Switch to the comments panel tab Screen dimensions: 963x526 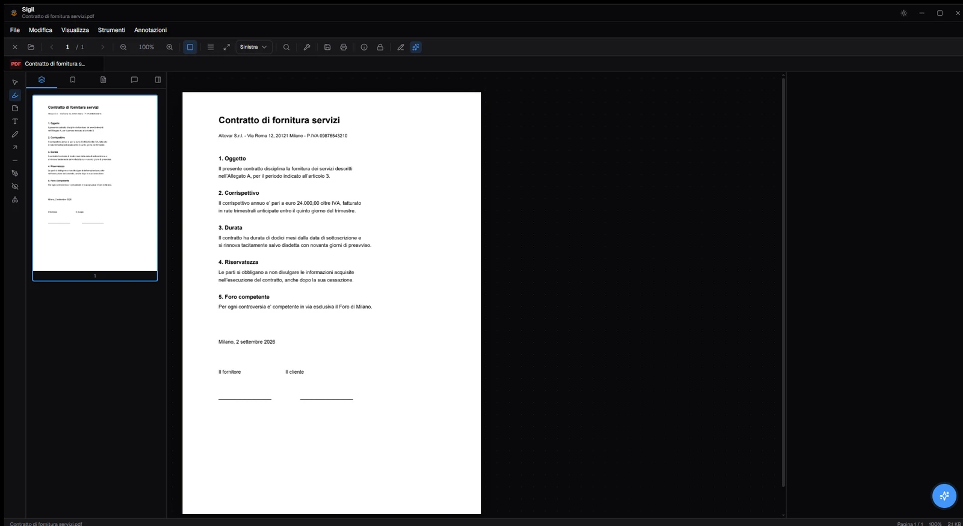coord(134,79)
